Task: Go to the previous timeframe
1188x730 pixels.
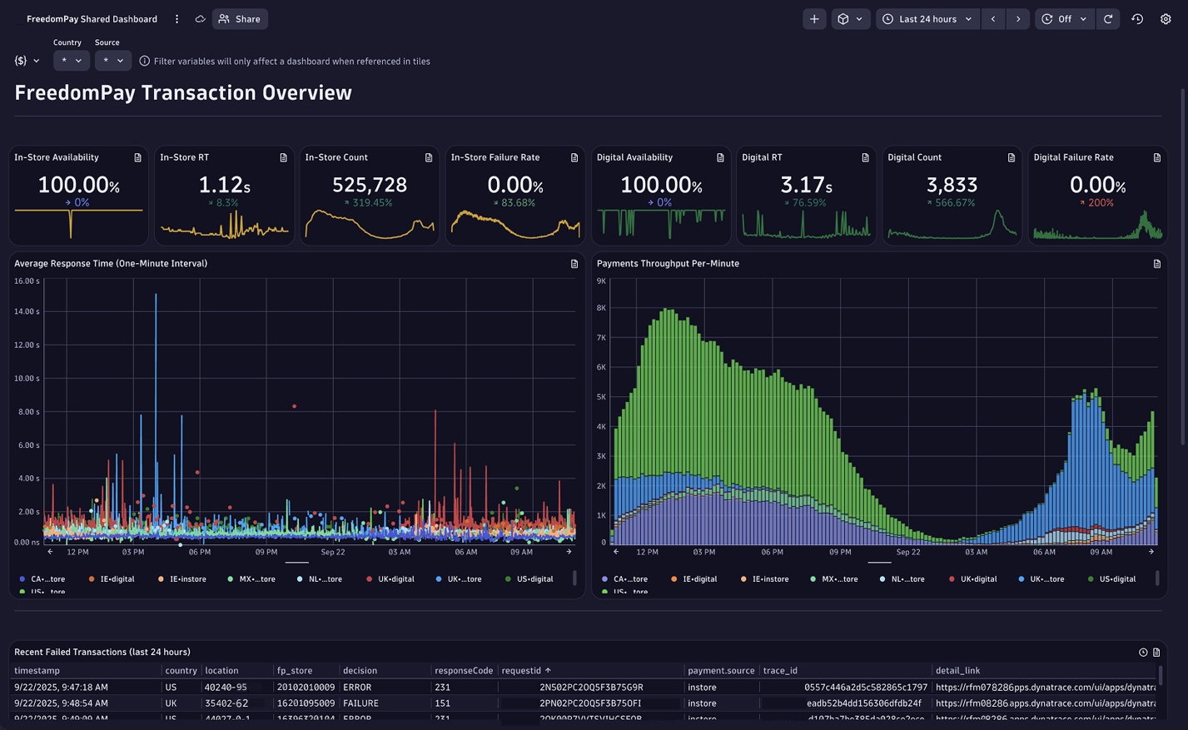Action: 992,19
